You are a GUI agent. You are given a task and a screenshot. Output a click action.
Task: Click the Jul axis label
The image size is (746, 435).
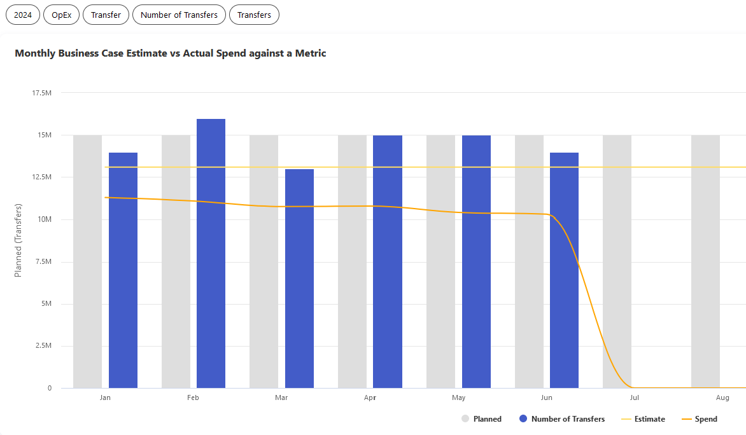click(634, 397)
